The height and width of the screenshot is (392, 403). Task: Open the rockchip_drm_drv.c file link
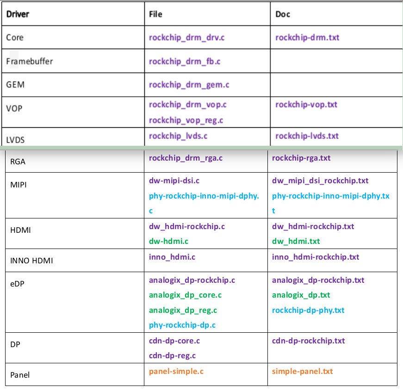tap(187, 37)
